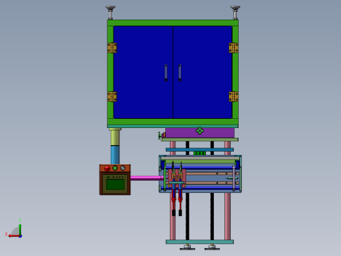Select the green top beam of cabinet frame

[172, 23]
